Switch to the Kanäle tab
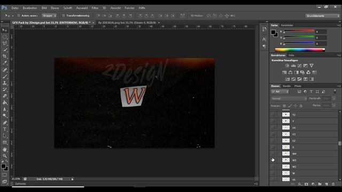 [x=286, y=86]
